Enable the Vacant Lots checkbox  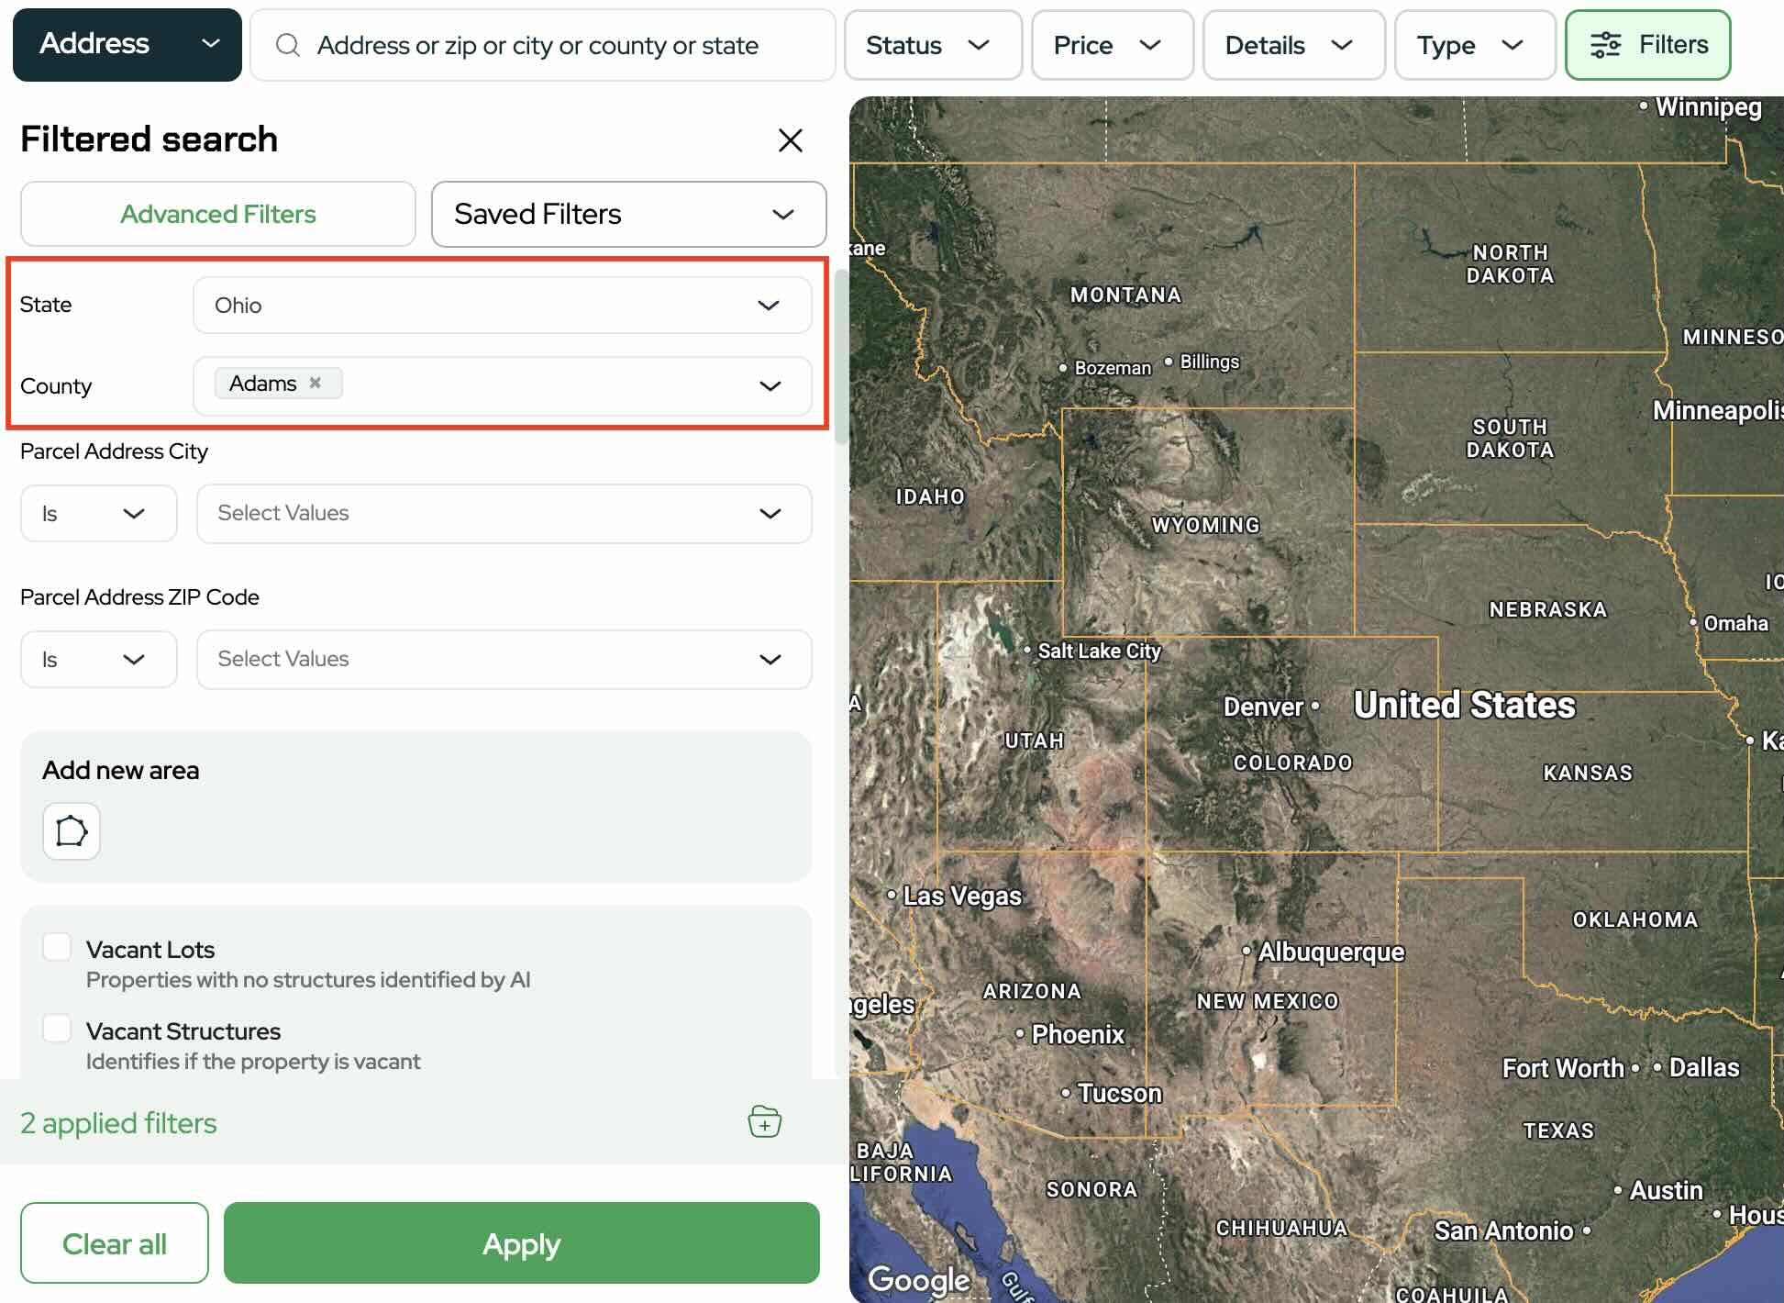point(57,947)
